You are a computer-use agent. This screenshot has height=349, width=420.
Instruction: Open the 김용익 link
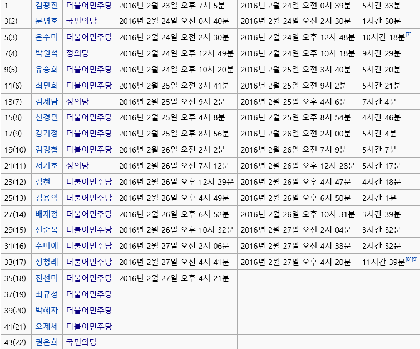click(x=47, y=198)
